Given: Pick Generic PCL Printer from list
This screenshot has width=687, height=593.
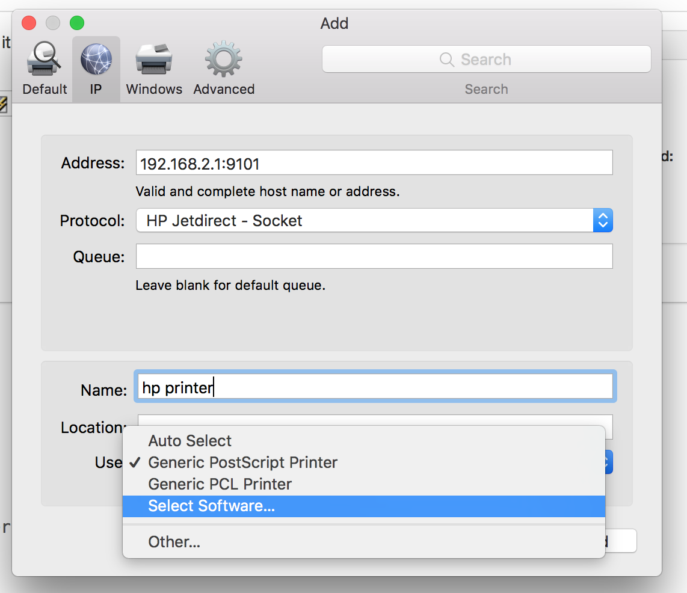Looking at the screenshot, I should click(220, 484).
